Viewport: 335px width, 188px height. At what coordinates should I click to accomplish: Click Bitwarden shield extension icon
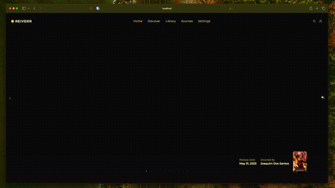coord(98,8)
